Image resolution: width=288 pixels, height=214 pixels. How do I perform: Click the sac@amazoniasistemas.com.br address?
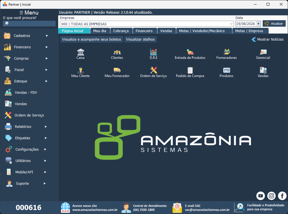(207, 210)
